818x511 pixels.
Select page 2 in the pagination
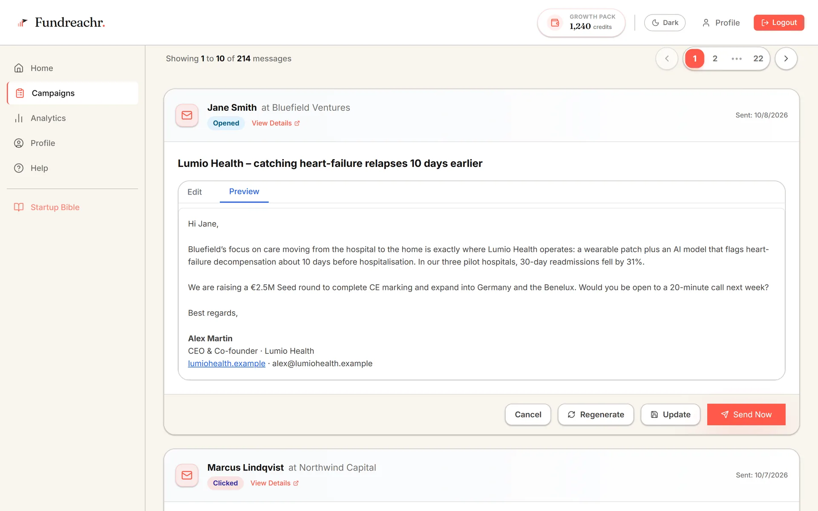click(x=715, y=59)
